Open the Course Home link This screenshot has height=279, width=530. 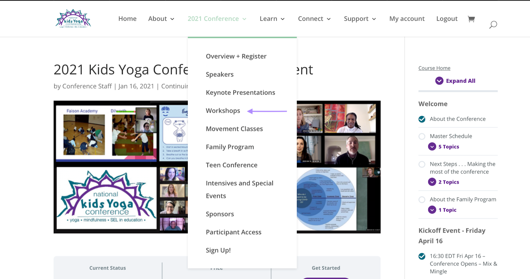(x=434, y=68)
